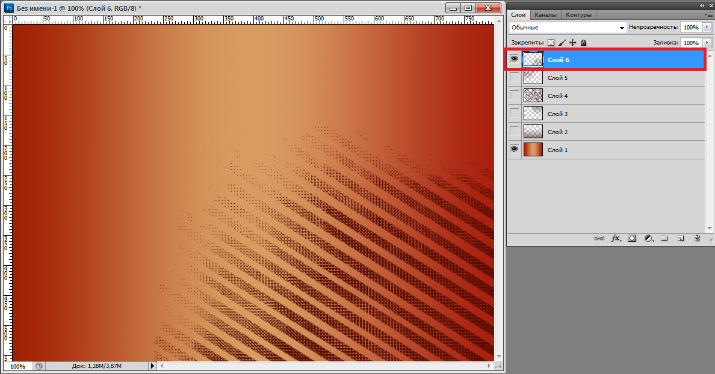
Task: Add a layer mask with mask icon
Action: [632, 238]
